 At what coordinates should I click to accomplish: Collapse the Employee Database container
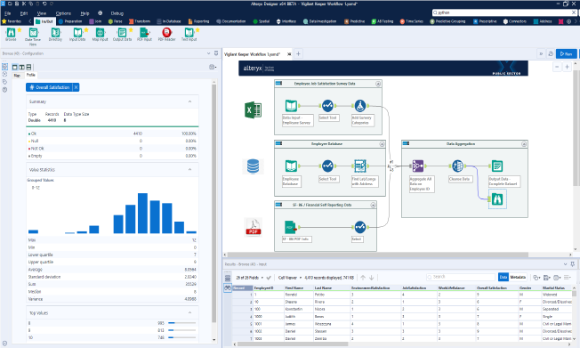383,144
